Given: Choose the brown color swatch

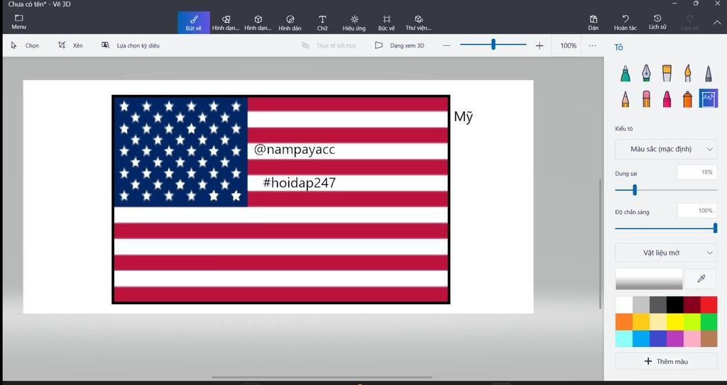Looking at the screenshot, I should 709,339.
